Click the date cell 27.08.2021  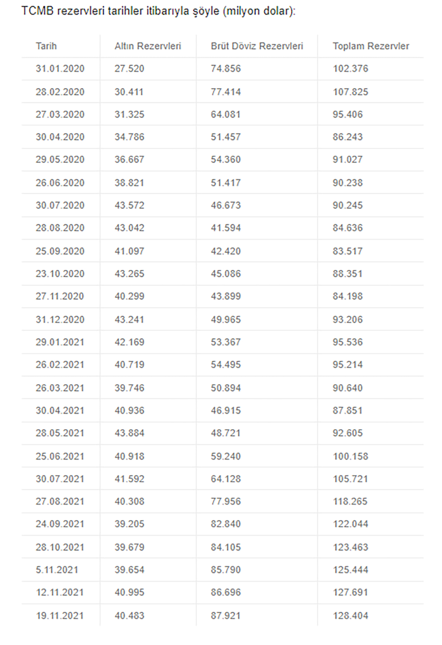[x=60, y=502]
